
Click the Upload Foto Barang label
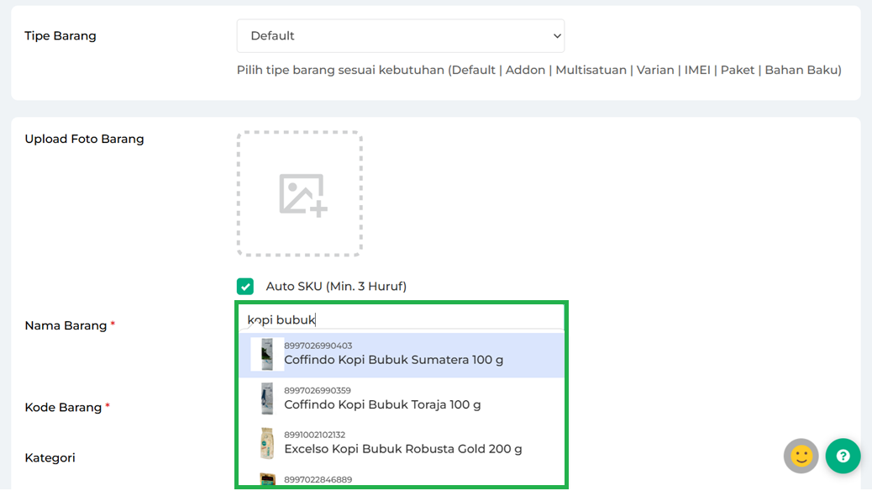[x=84, y=139]
